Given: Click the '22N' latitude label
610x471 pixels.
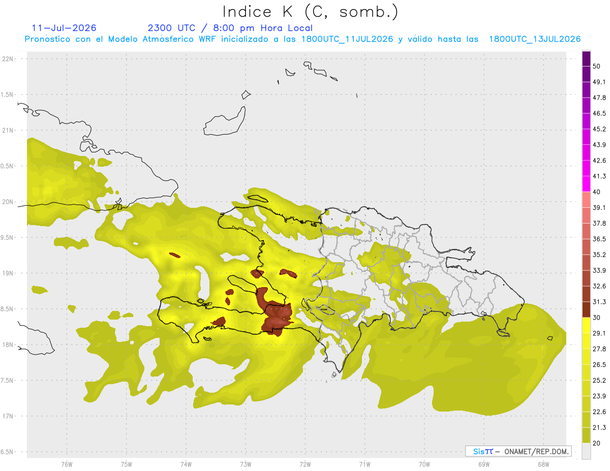Looking at the screenshot, I should 8,58.
